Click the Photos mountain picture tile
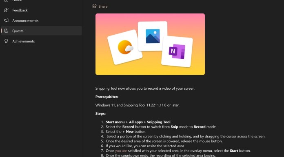This screenshot has width=284, height=157. [153, 36]
